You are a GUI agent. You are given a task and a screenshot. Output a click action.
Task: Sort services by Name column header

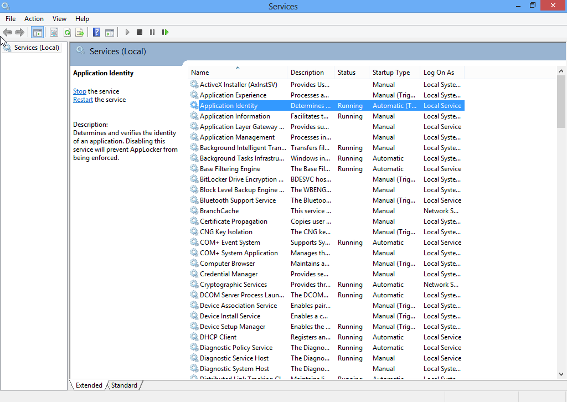(x=238, y=73)
